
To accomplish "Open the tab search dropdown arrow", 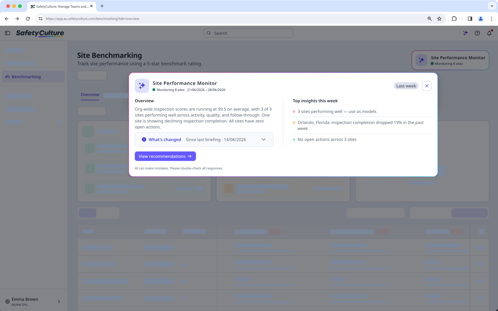I will (x=492, y=6).
